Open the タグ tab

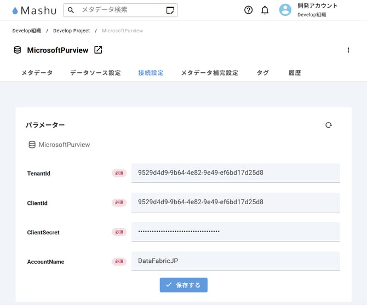[262, 73]
